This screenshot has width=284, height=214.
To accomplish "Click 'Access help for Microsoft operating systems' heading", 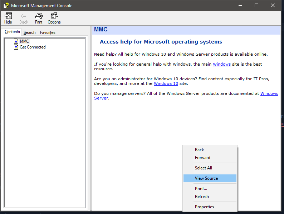I will click(x=161, y=42).
